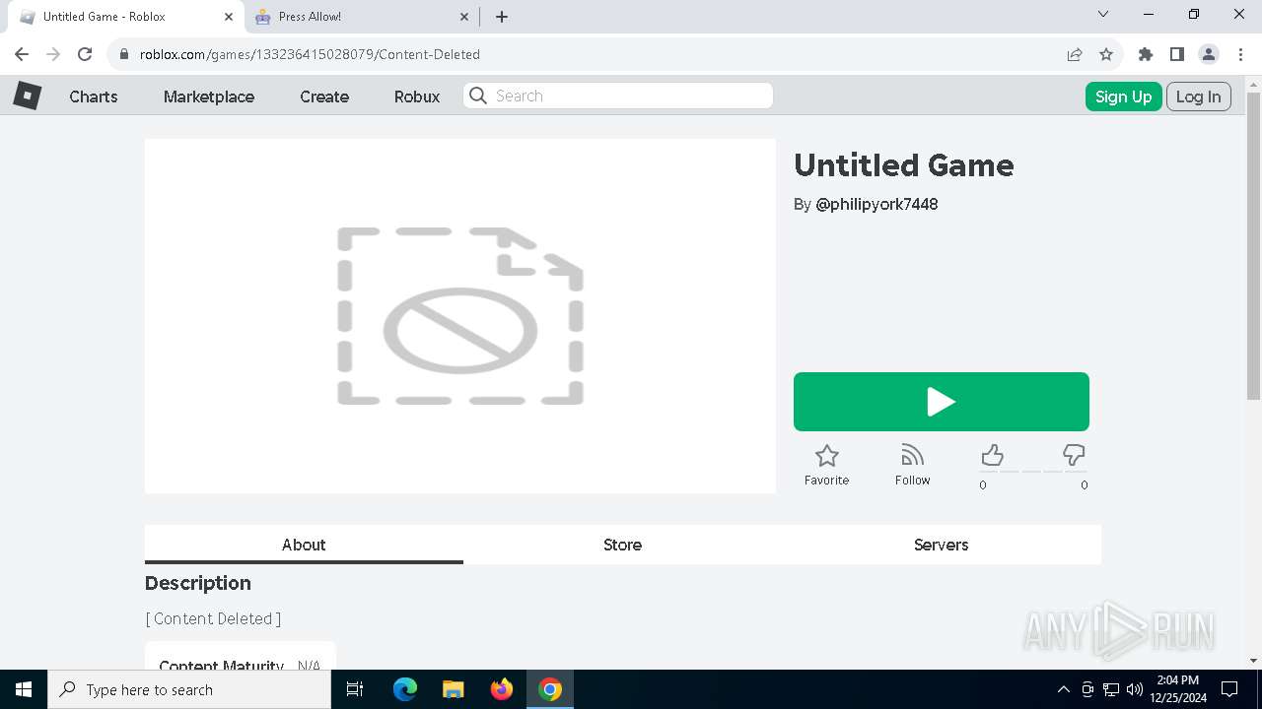Close the Press Allow! tab

coord(464,17)
